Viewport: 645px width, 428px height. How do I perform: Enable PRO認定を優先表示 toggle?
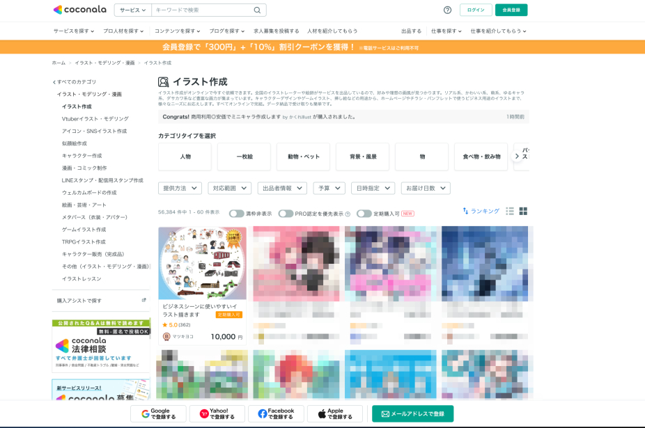coord(286,214)
